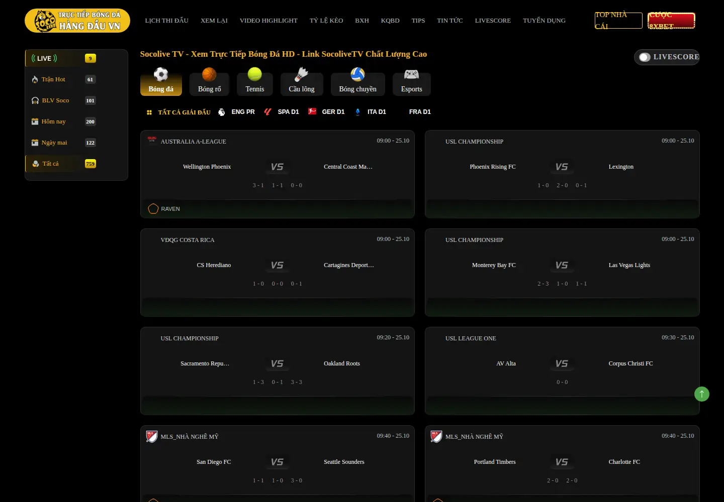Screen dimensions: 724x502
Task: Click the La Liga icon beside SPA D1
Action: click(268, 112)
